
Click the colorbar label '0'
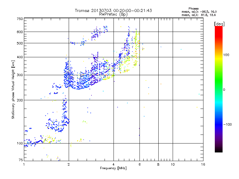[x=224, y=90]
